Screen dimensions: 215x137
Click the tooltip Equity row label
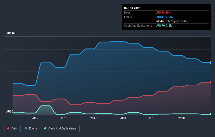(x=128, y=17)
